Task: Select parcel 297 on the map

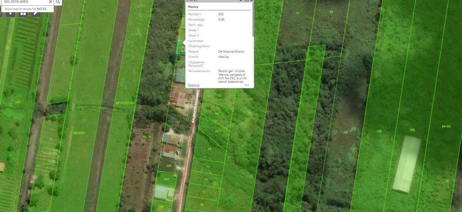Action: (346, 132)
